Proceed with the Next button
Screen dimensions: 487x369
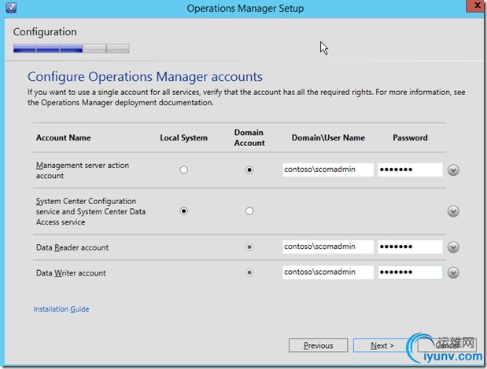coord(382,345)
